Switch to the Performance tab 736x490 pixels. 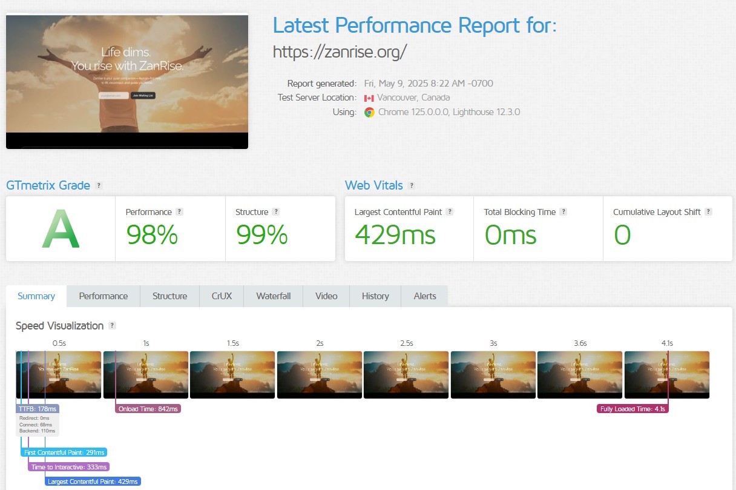click(x=103, y=296)
